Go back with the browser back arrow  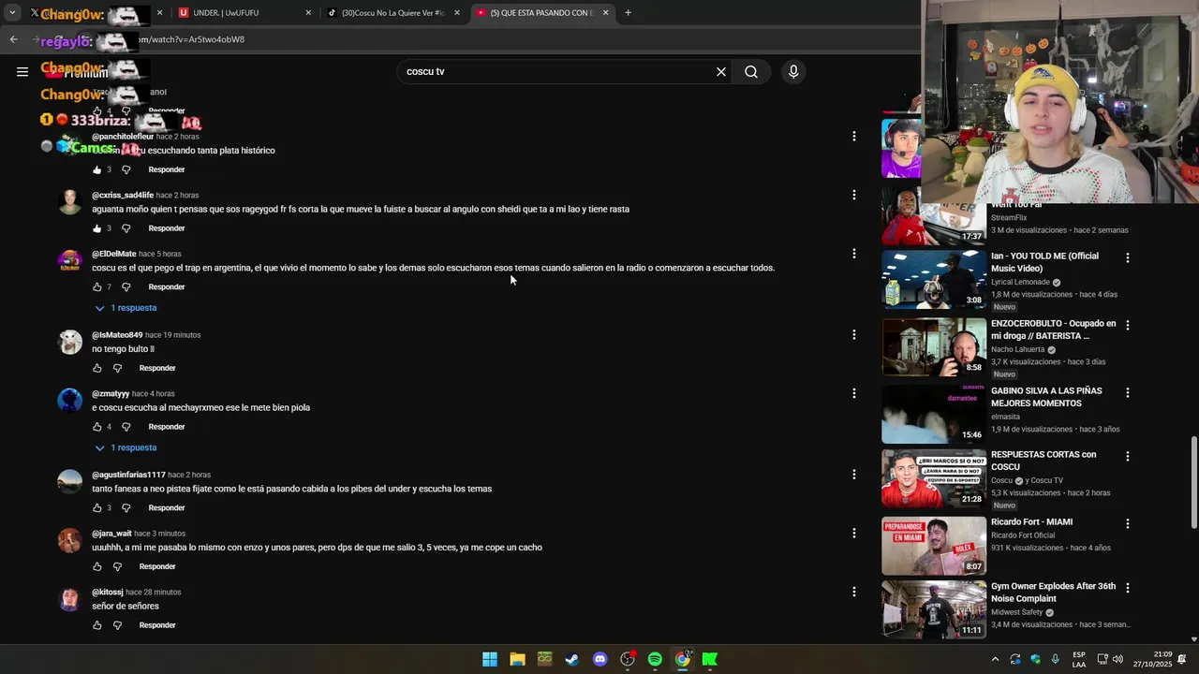14,39
